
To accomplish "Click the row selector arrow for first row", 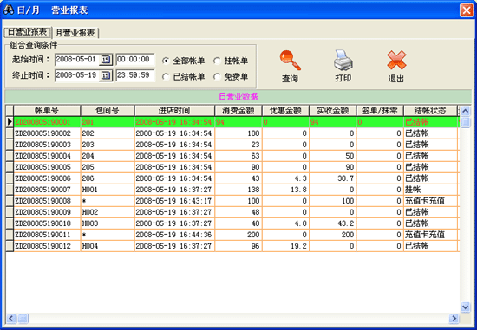I will tap(10, 122).
